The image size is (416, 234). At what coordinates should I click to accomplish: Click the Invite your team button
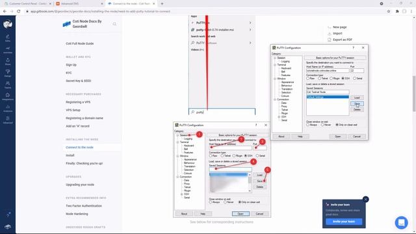coord(344,222)
